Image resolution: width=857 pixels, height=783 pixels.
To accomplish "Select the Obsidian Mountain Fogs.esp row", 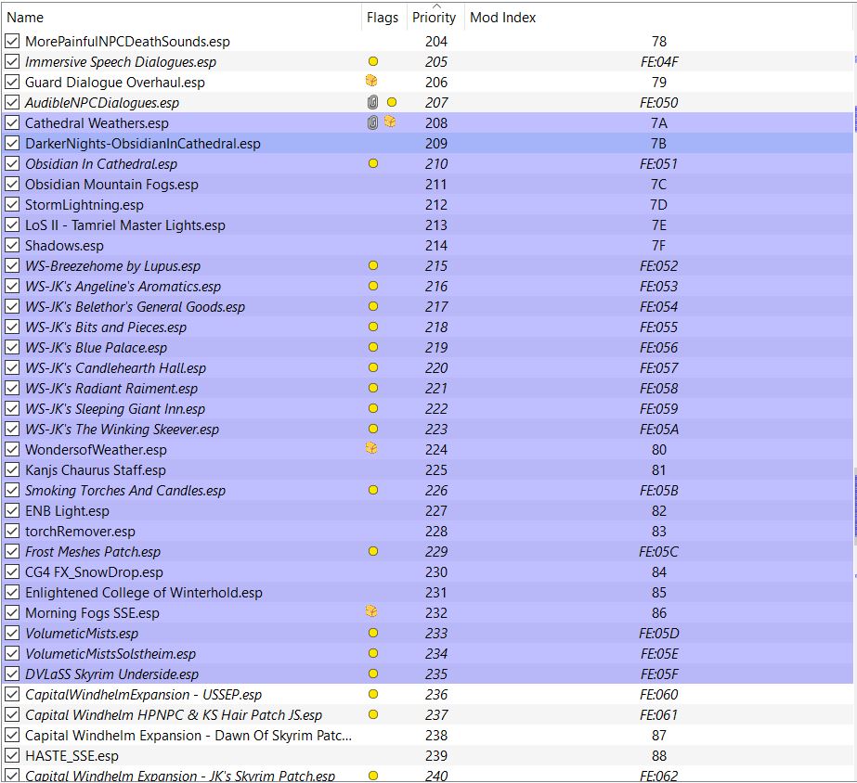I will click(x=427, y=184).
